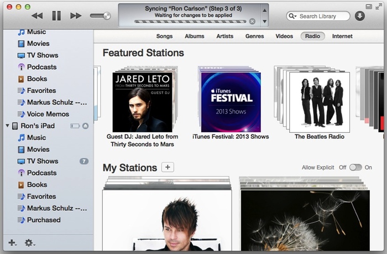
Task: Click the Guest DJ: Jared Leto caption
Action: tap(143, 141)
